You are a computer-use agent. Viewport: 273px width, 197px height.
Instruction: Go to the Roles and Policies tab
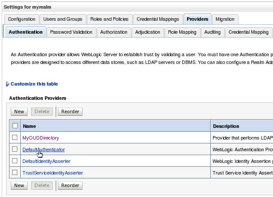(109, 19)
